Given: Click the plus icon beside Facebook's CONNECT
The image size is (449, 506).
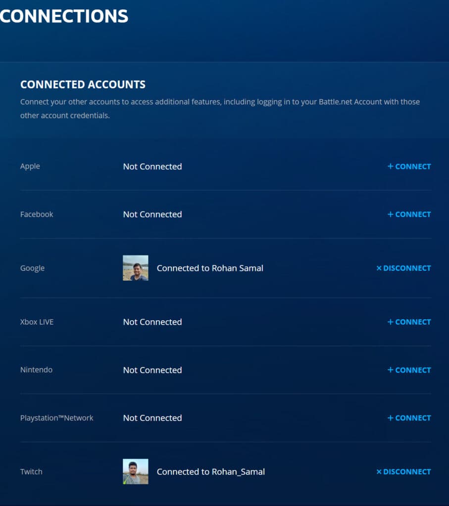Looking at the screenshot, I should (390, 214).
